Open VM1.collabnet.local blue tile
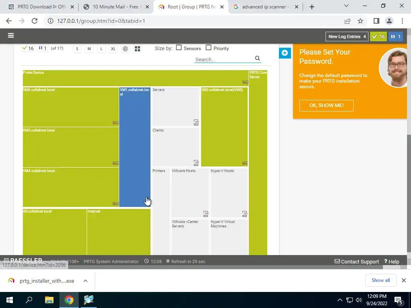 click(x=135, y=147)
